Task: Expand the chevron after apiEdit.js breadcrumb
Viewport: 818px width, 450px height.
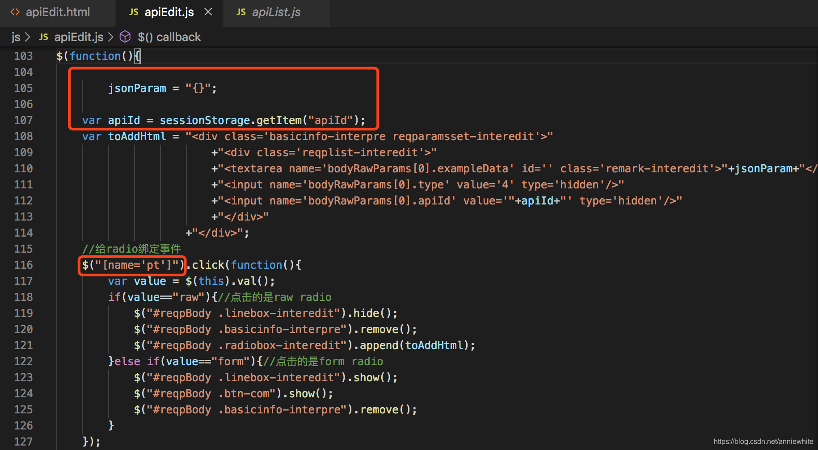Action: pos(111,37)
